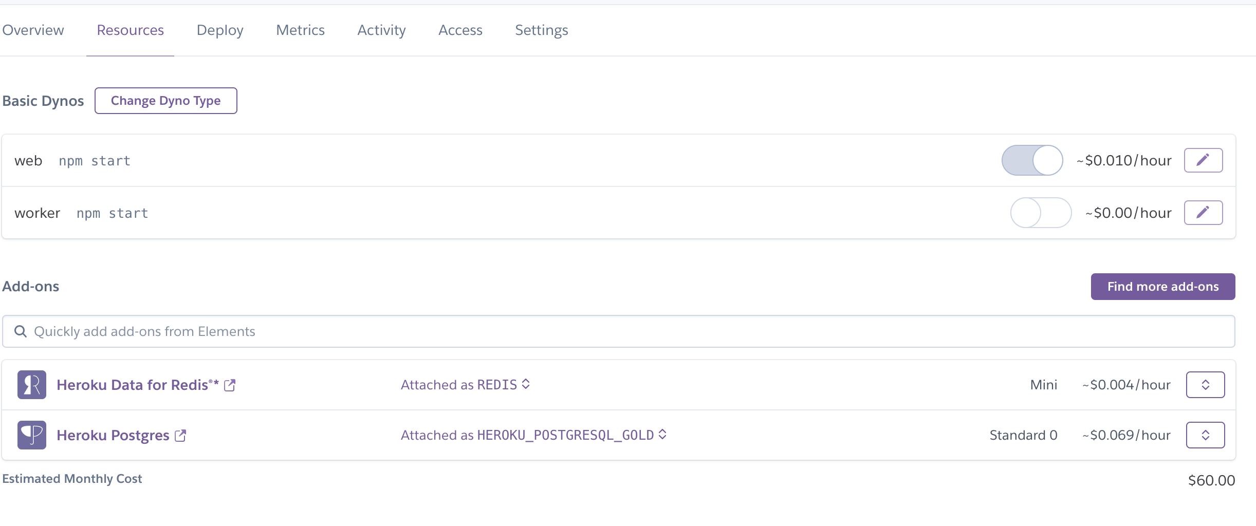Click Find more add-ons button
The width and height of the screenshot is (1256, 526).
1163,287
